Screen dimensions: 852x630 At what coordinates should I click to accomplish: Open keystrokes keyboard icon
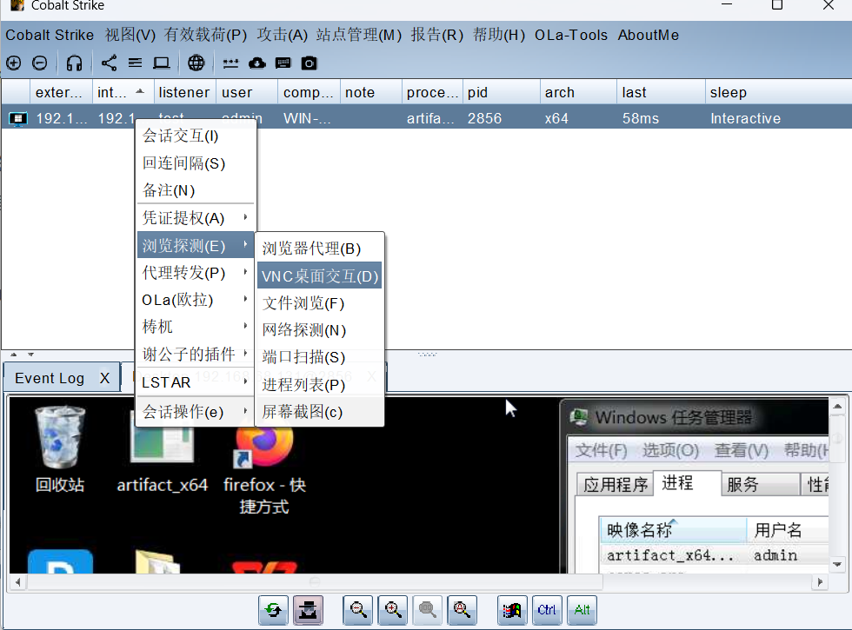(283, 63)
